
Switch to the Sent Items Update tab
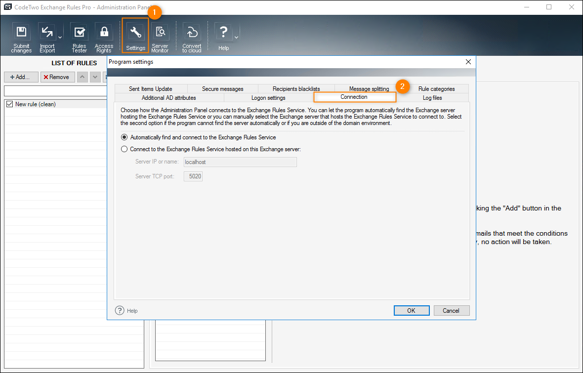point(151,89)
